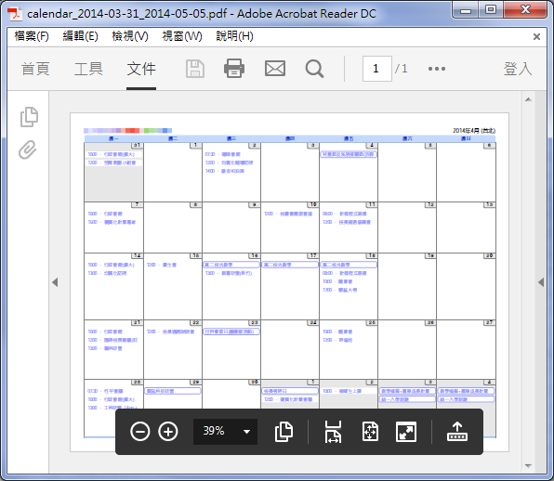
Task: Open the attachments paperclip panel
Action: [x=28, y=149]
